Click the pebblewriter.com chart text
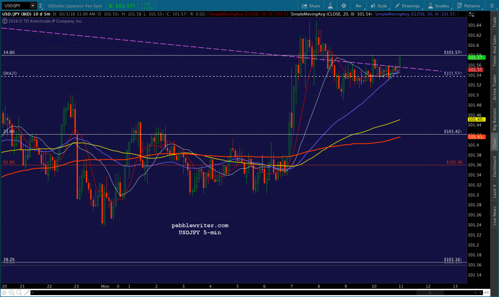 pyautogui.click(x=200, y=225)
